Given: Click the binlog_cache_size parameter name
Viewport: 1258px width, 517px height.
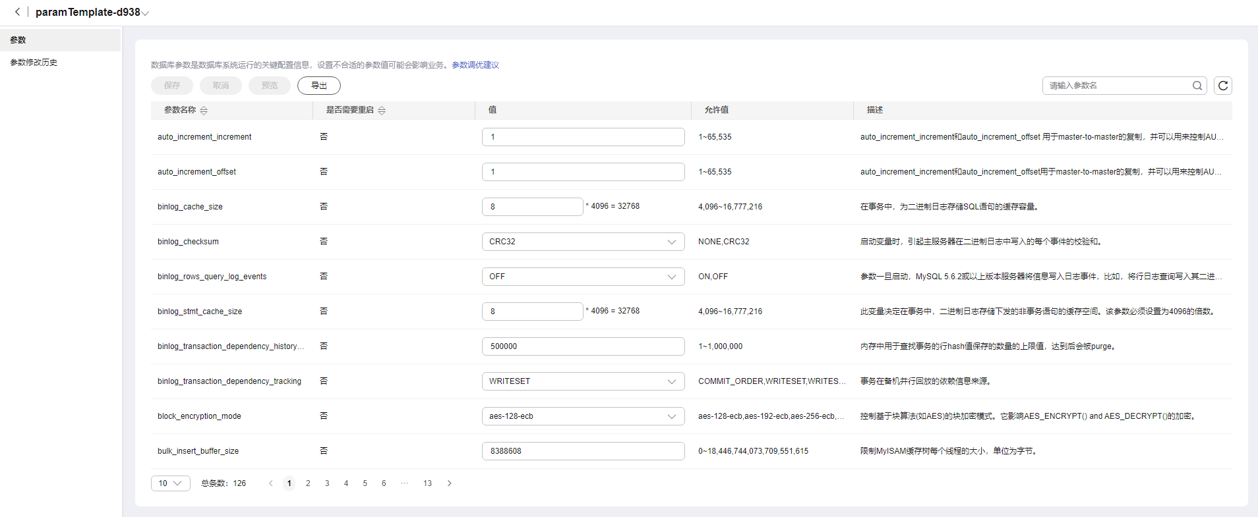Looking at the screenshot, I should tap(190, 207).
